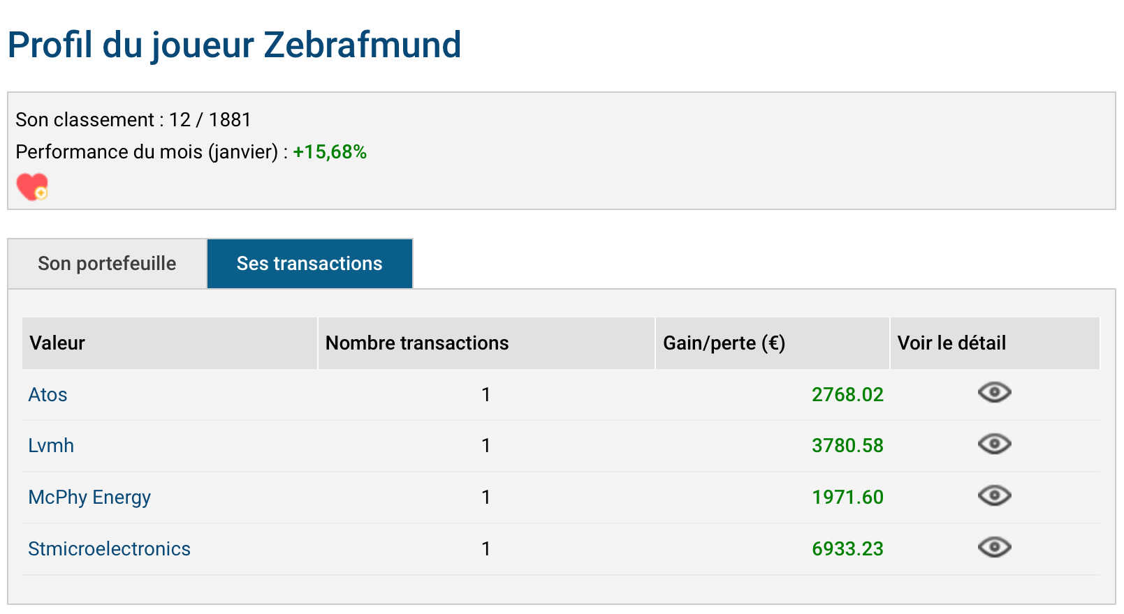Open the Atos stock link
The height and width of the screenshot is (614, 1124).
coord(48,395)
